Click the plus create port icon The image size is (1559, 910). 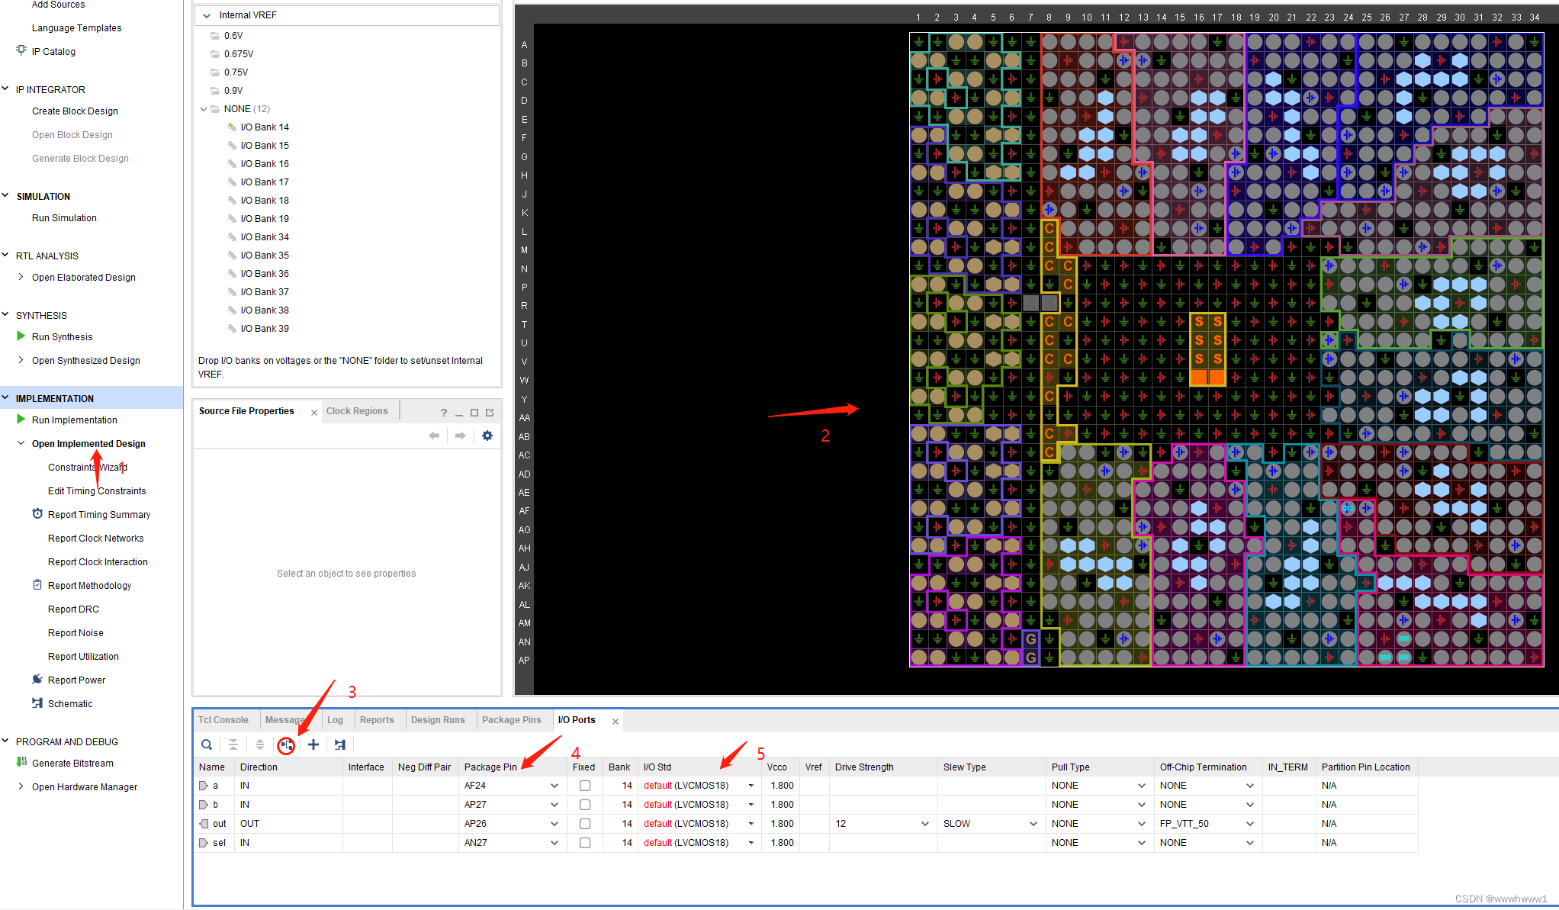pyautogui.click(x=313, y=744)
